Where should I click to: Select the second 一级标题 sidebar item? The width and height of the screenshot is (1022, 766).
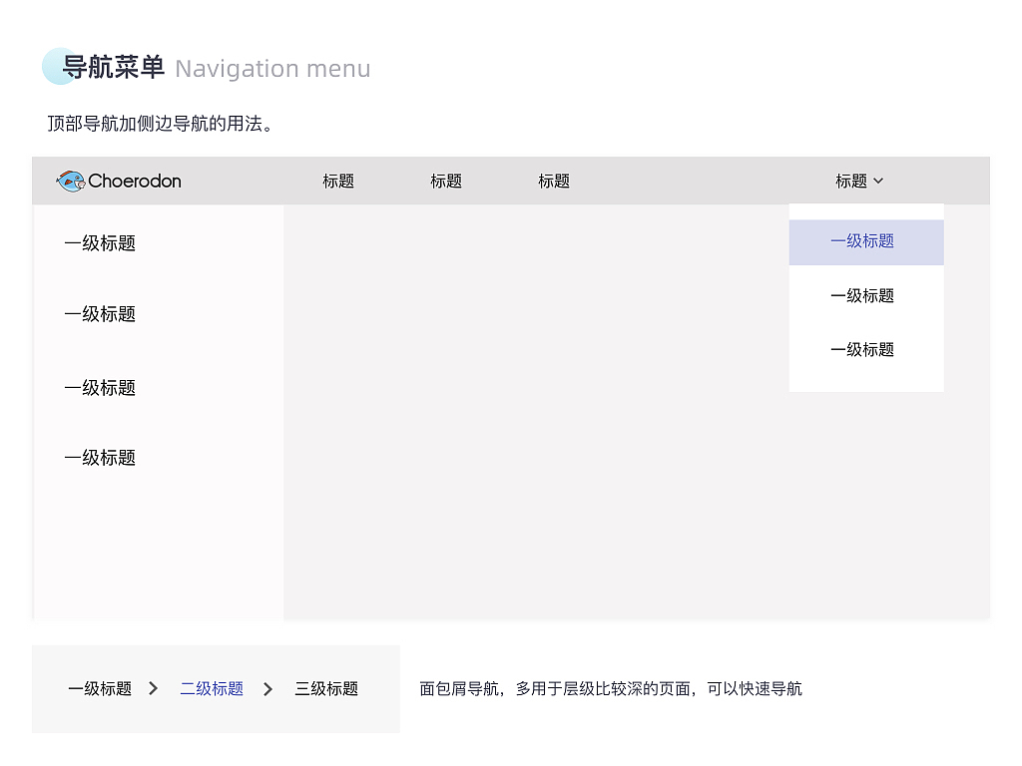coord(100,314)
